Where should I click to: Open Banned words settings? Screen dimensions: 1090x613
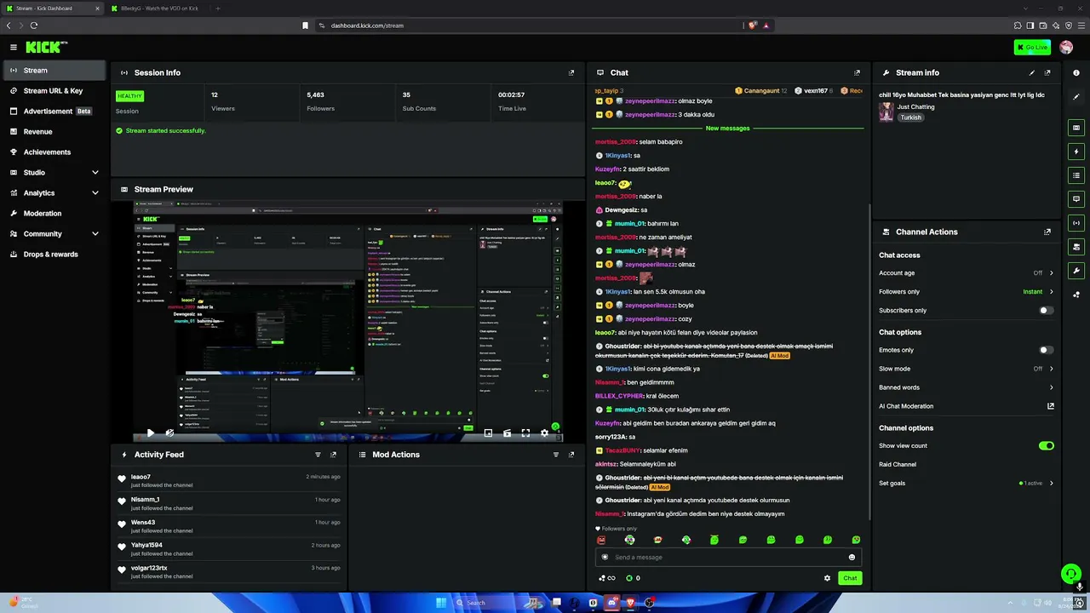tap(967, 387)
